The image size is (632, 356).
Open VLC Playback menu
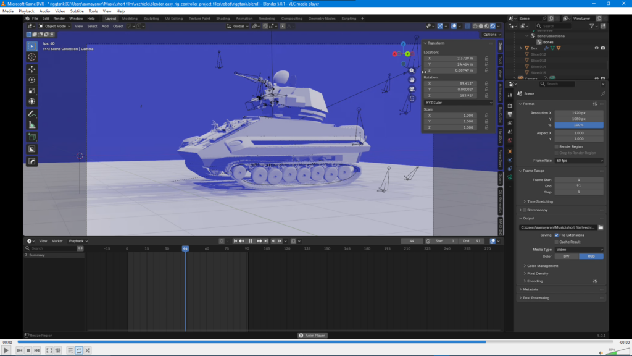pos(26,11)
